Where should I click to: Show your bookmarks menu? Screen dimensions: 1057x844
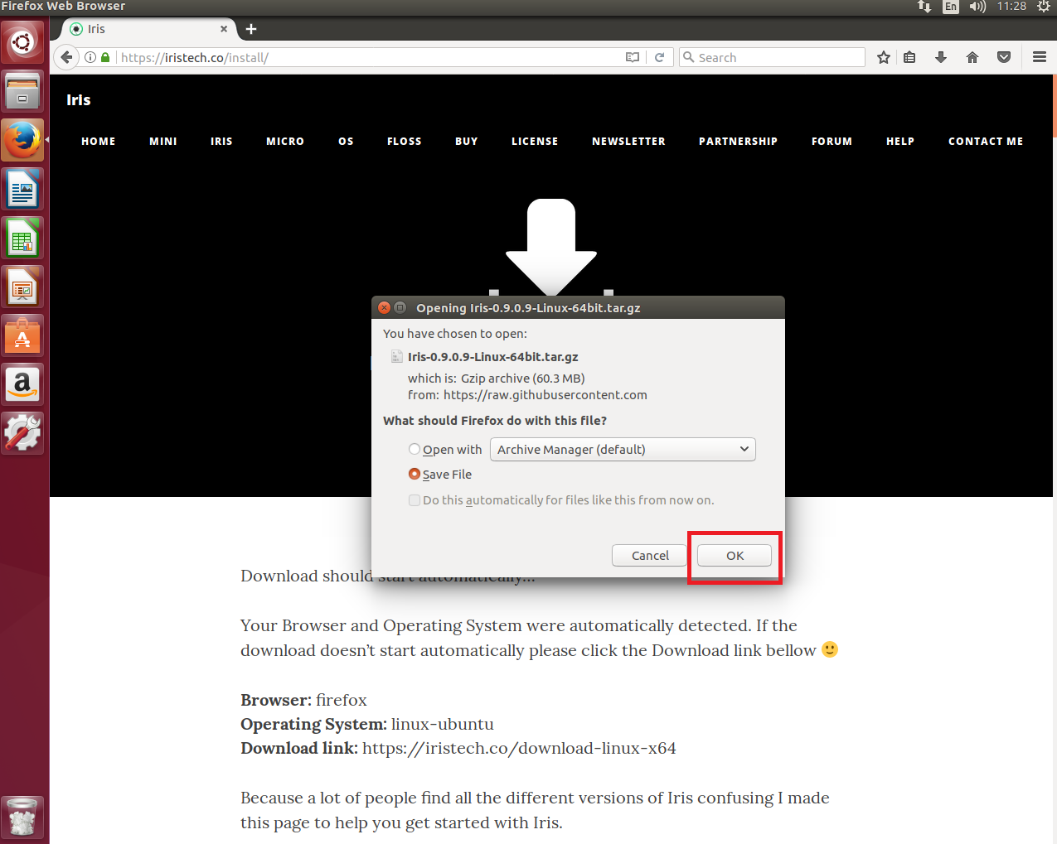tap(909, 57)
